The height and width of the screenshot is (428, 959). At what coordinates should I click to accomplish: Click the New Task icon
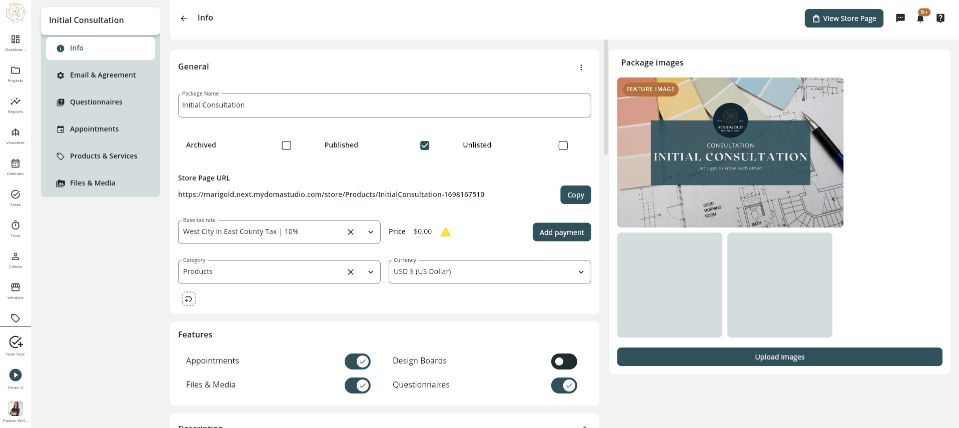click(x=16, y=342)
